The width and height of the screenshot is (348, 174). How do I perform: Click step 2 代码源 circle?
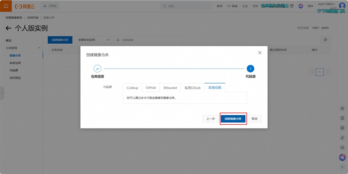[250, 69]
